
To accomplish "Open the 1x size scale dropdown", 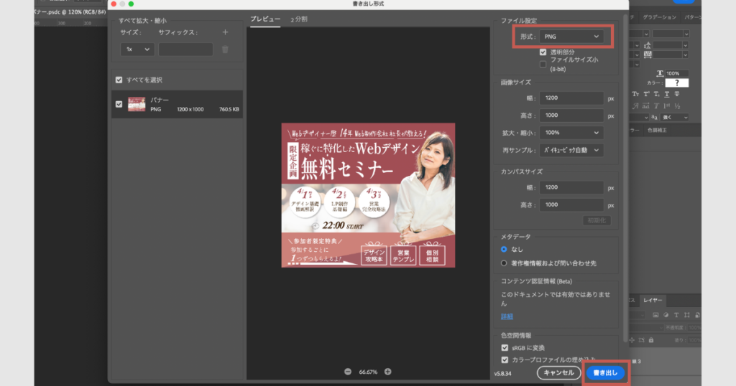I will (137, 50).
